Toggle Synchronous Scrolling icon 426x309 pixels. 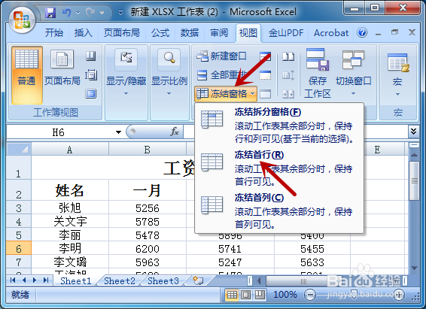click(x=288, y=75)
